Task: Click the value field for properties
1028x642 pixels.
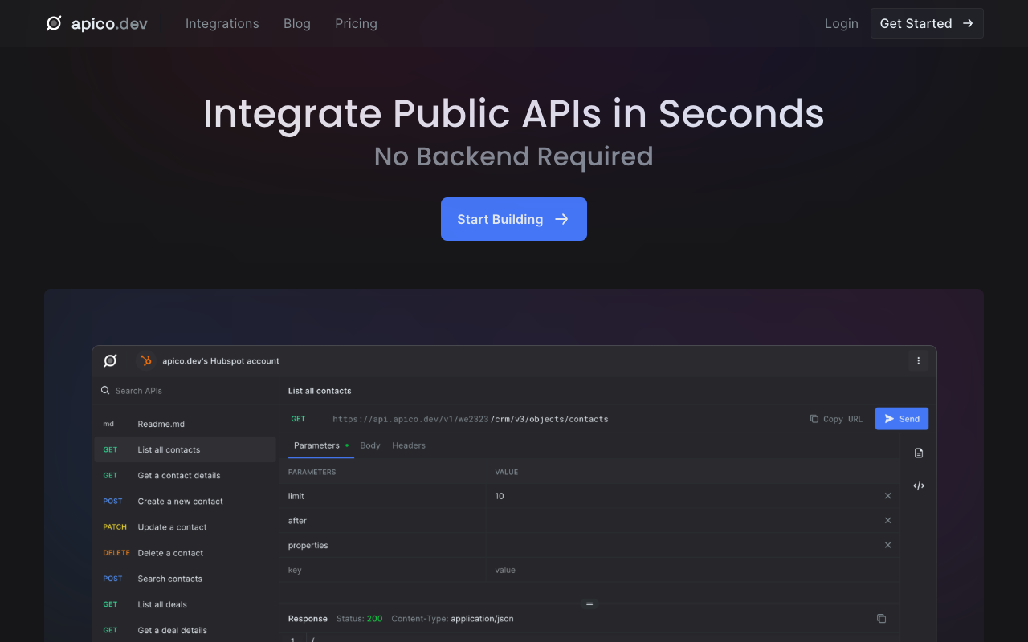Action: coord(683,545)
